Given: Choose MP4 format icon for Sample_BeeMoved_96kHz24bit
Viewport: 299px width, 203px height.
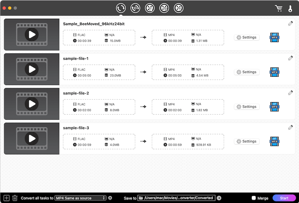Looking at the screenshot, I should coord(274,37).
